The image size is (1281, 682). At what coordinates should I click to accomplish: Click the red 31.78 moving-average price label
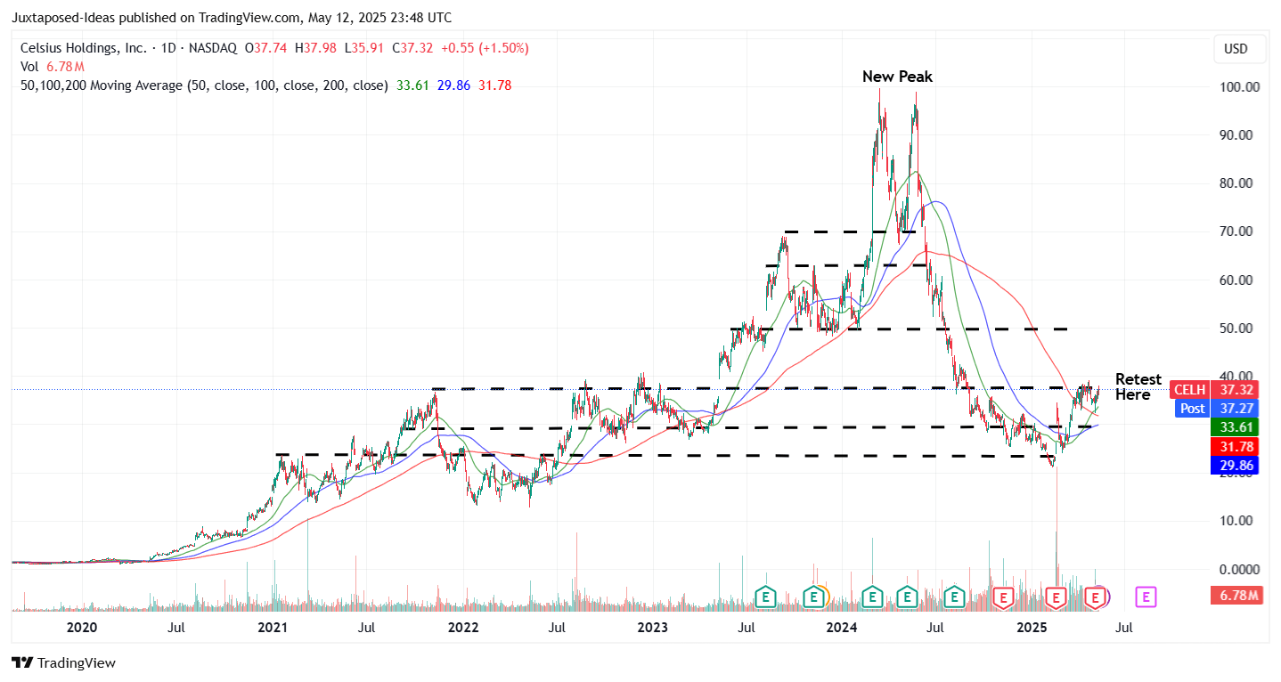[x=1234, y=446]
